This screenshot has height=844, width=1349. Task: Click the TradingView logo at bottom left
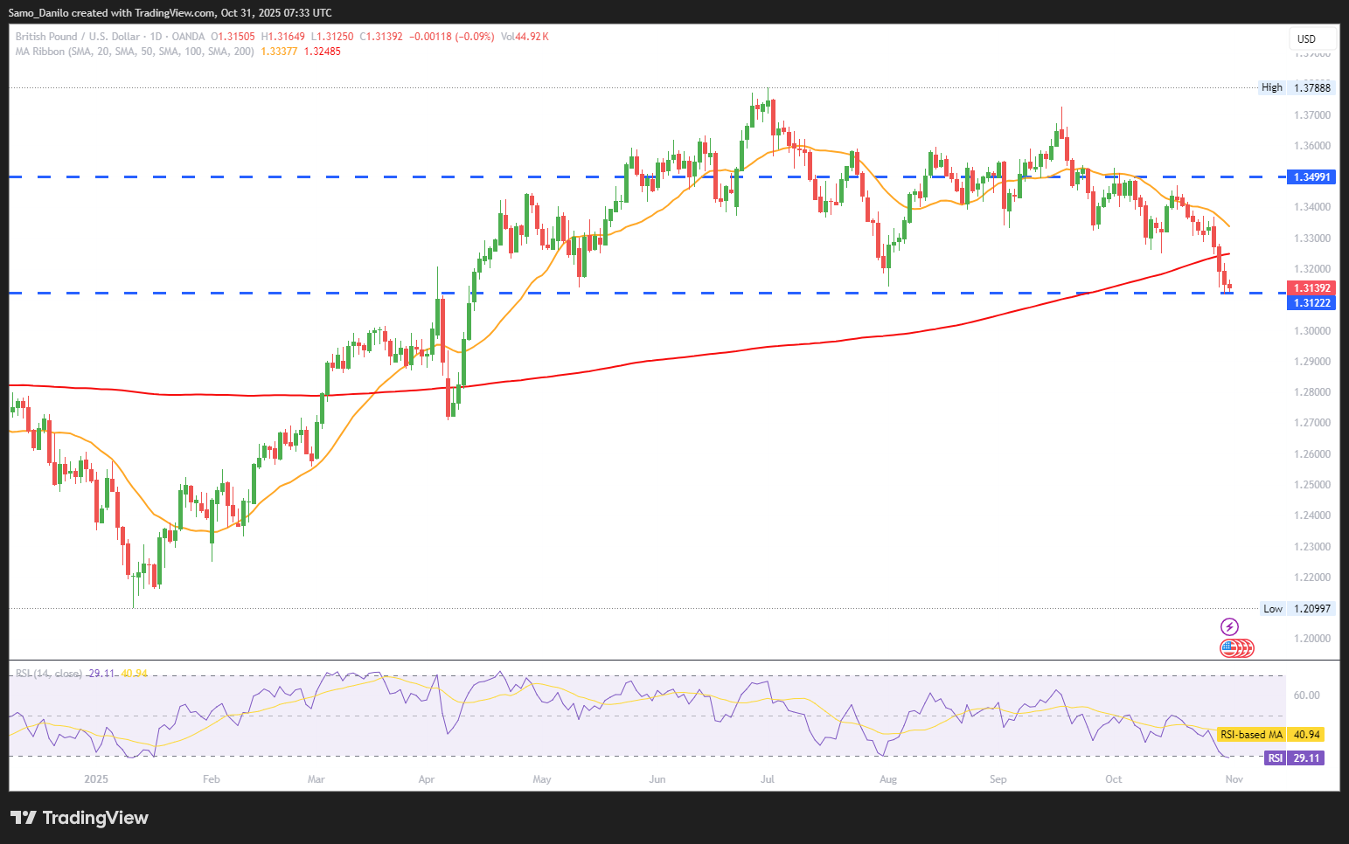click(x=80, y=818)
